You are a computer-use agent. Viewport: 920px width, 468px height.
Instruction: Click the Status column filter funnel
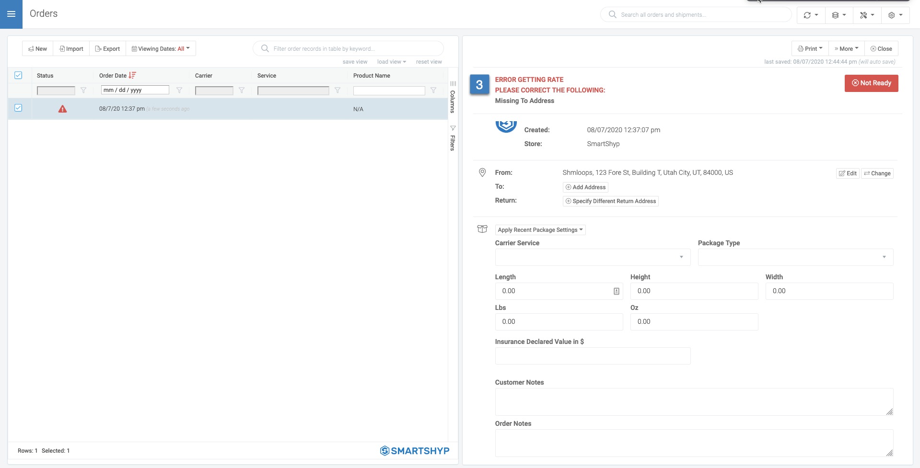[x=83, y=90]
